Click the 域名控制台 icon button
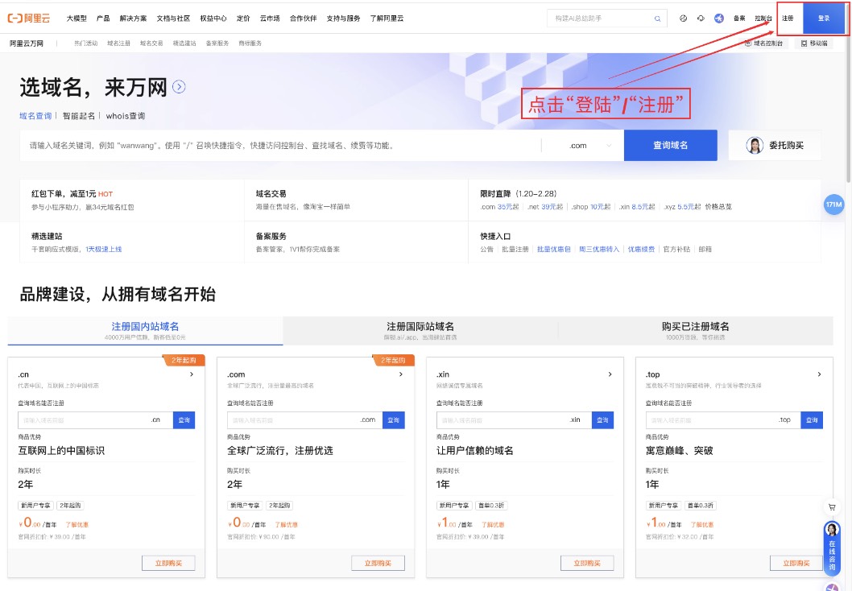This screenshot has width=852, height=591. click(763, 43)
